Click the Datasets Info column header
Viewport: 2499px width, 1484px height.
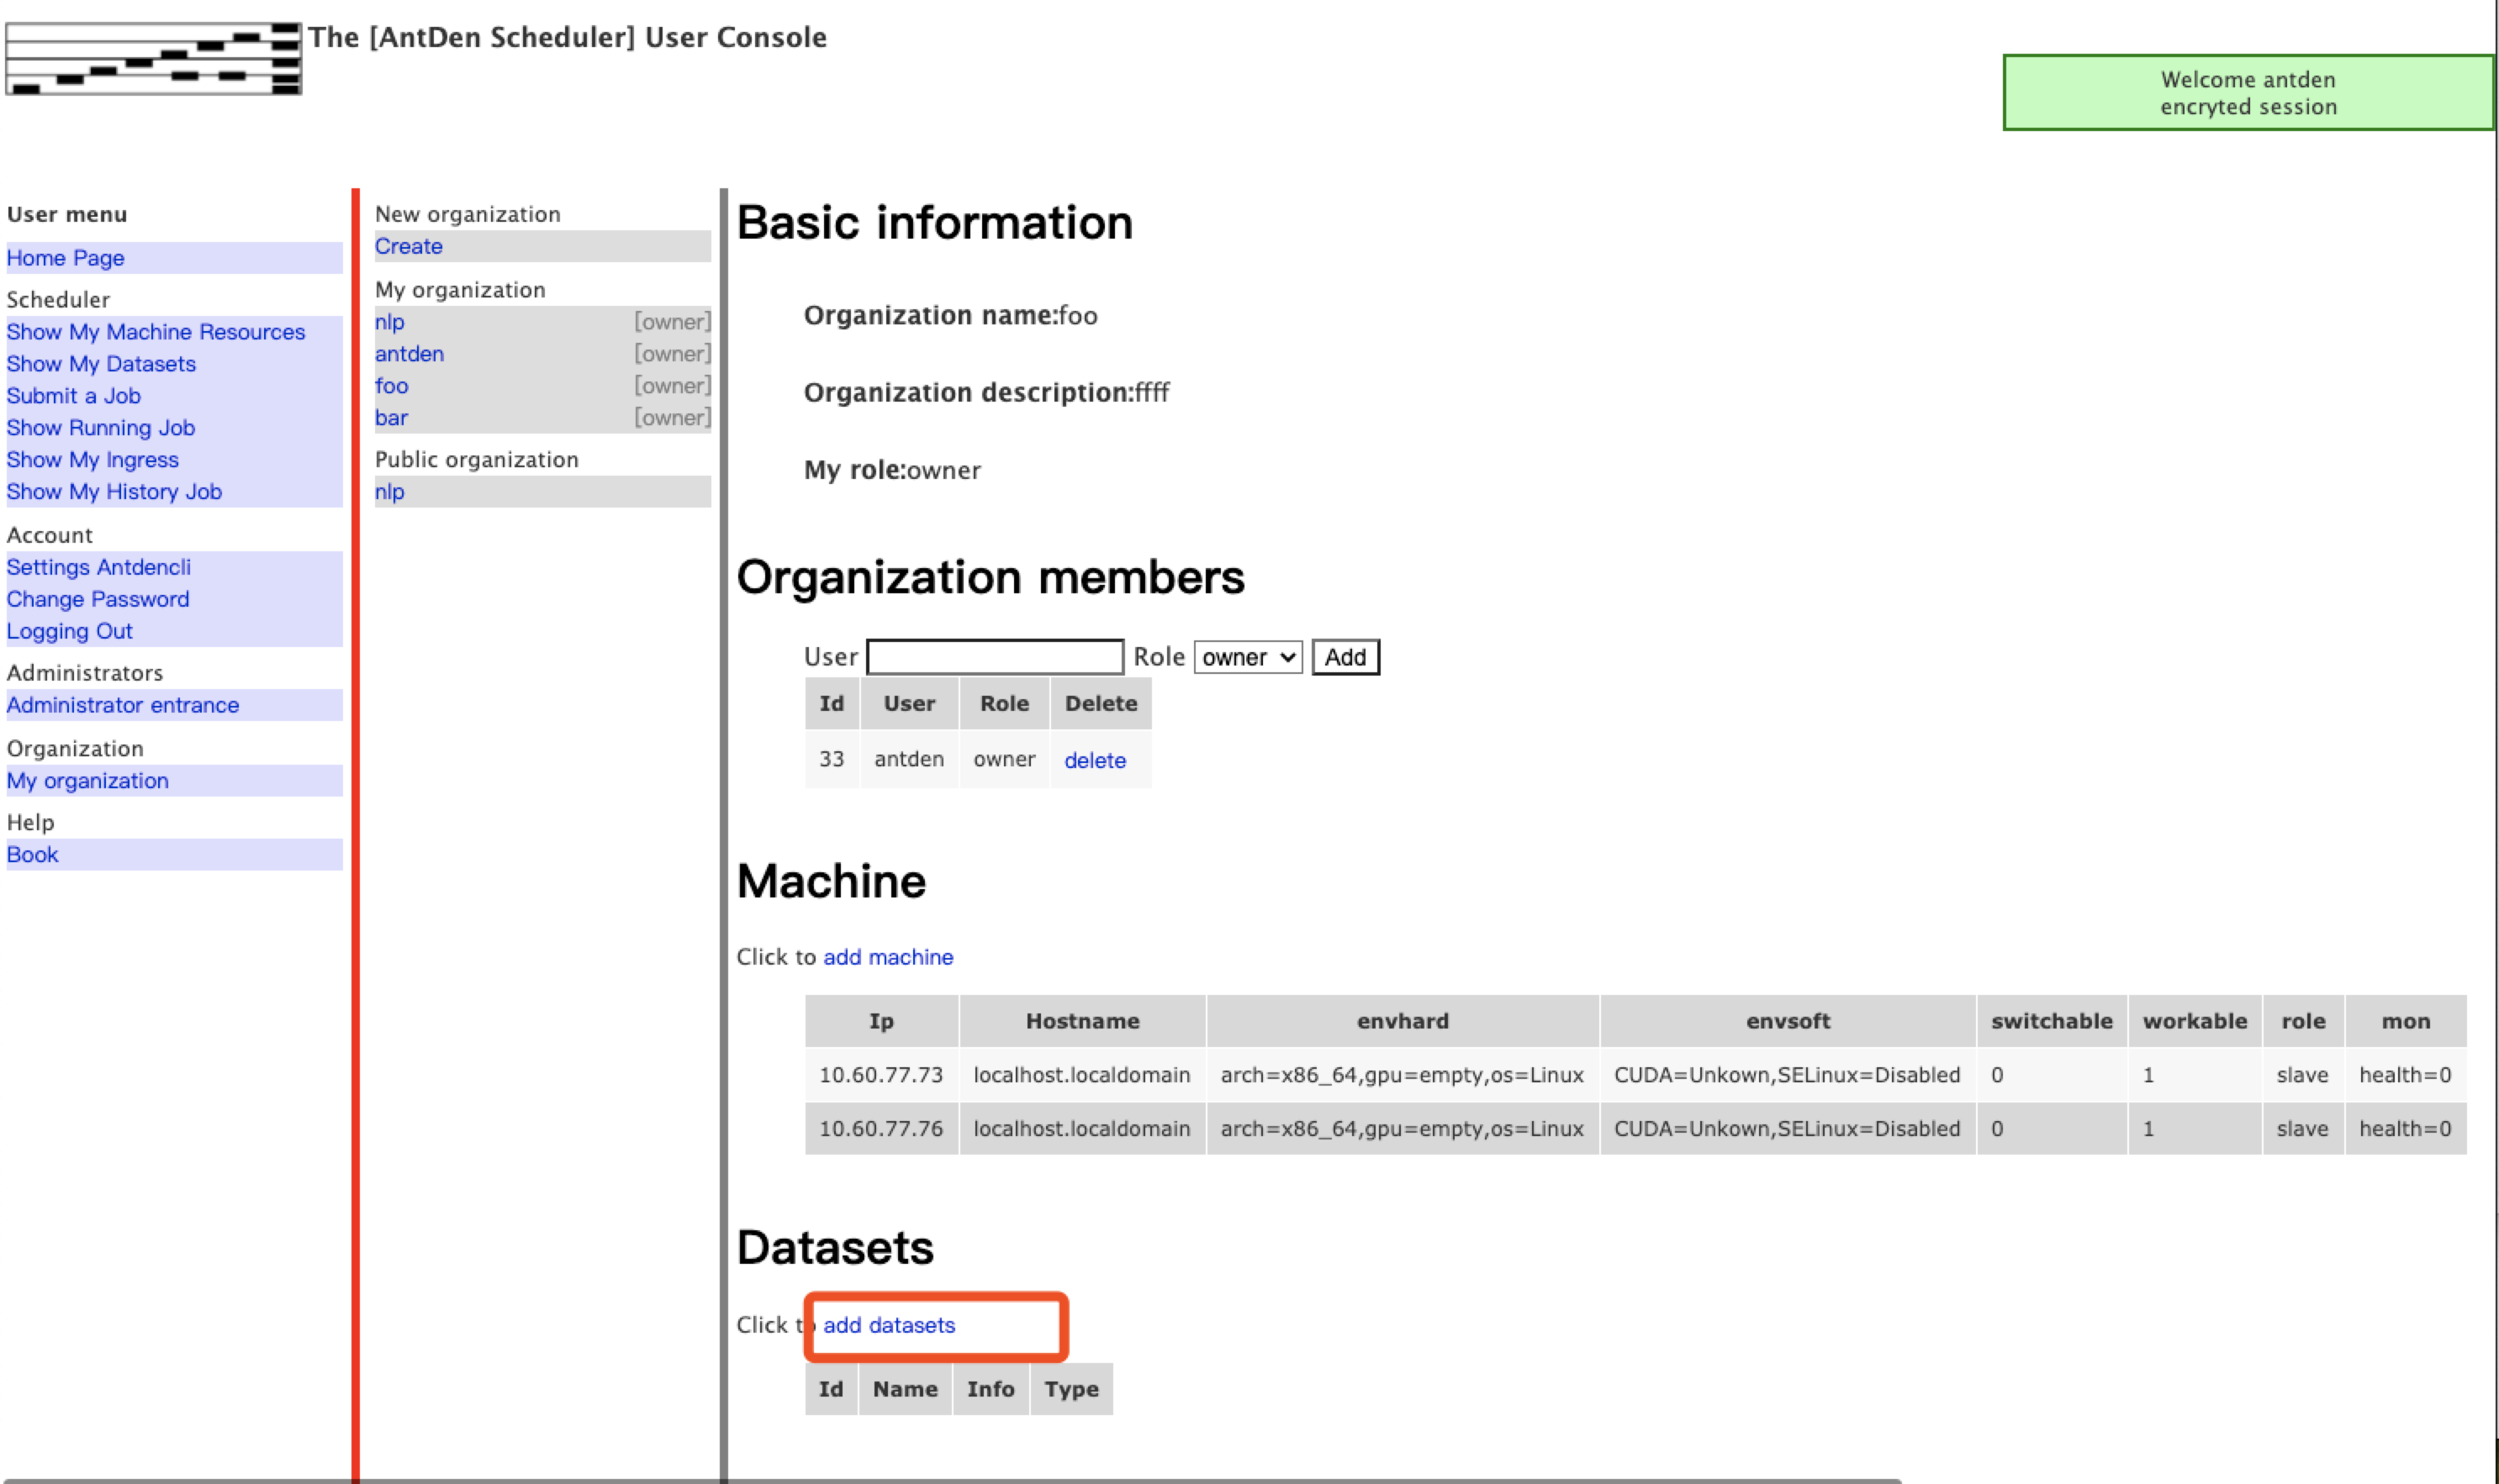(991, 1389)
